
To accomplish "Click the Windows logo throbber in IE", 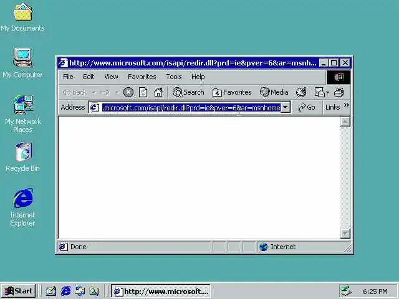I will coord(339,77).
